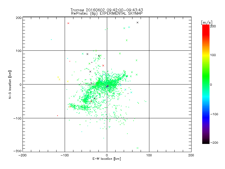Click the "-200" label on the color bar
Screen dimensions: 225x169
click(x=214, y=143)
